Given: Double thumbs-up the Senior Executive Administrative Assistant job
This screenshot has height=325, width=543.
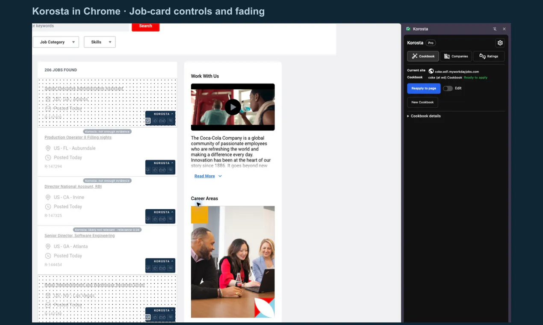Looking at the screenshot, I should 162,121.
